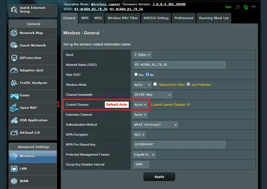Toggle b/g Protection checkbox

(188, 84)
